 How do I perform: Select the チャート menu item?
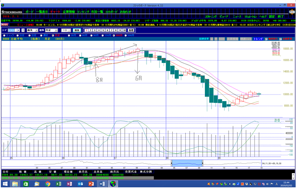click(55, 12)
